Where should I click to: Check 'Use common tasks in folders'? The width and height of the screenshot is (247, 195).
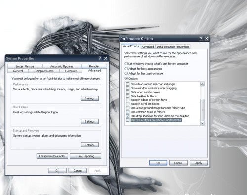click(x=128, y=112)
